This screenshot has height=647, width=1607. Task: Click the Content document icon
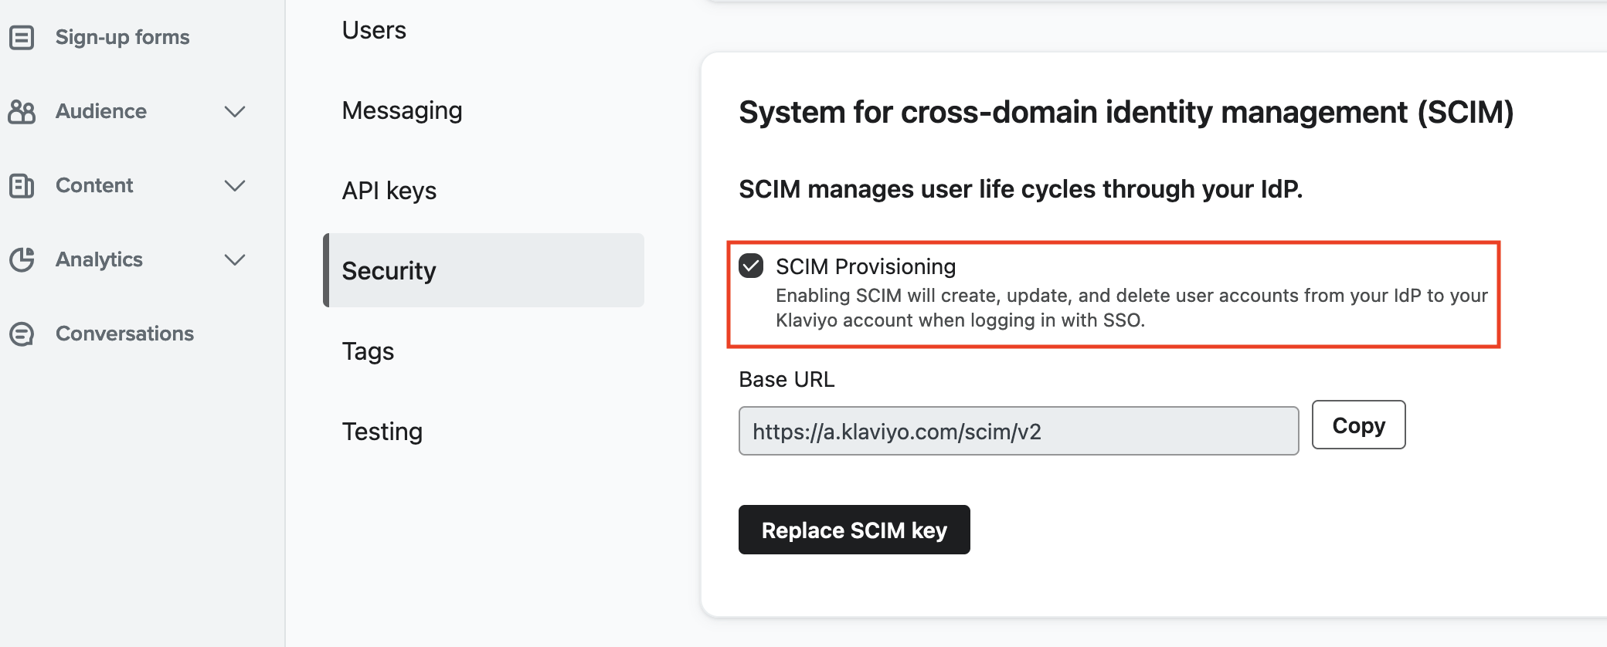click(x=22, y=186)
